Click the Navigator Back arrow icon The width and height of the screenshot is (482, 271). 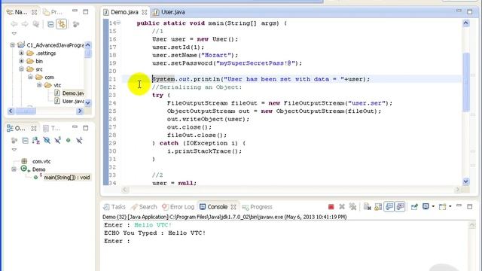point(14,24)
